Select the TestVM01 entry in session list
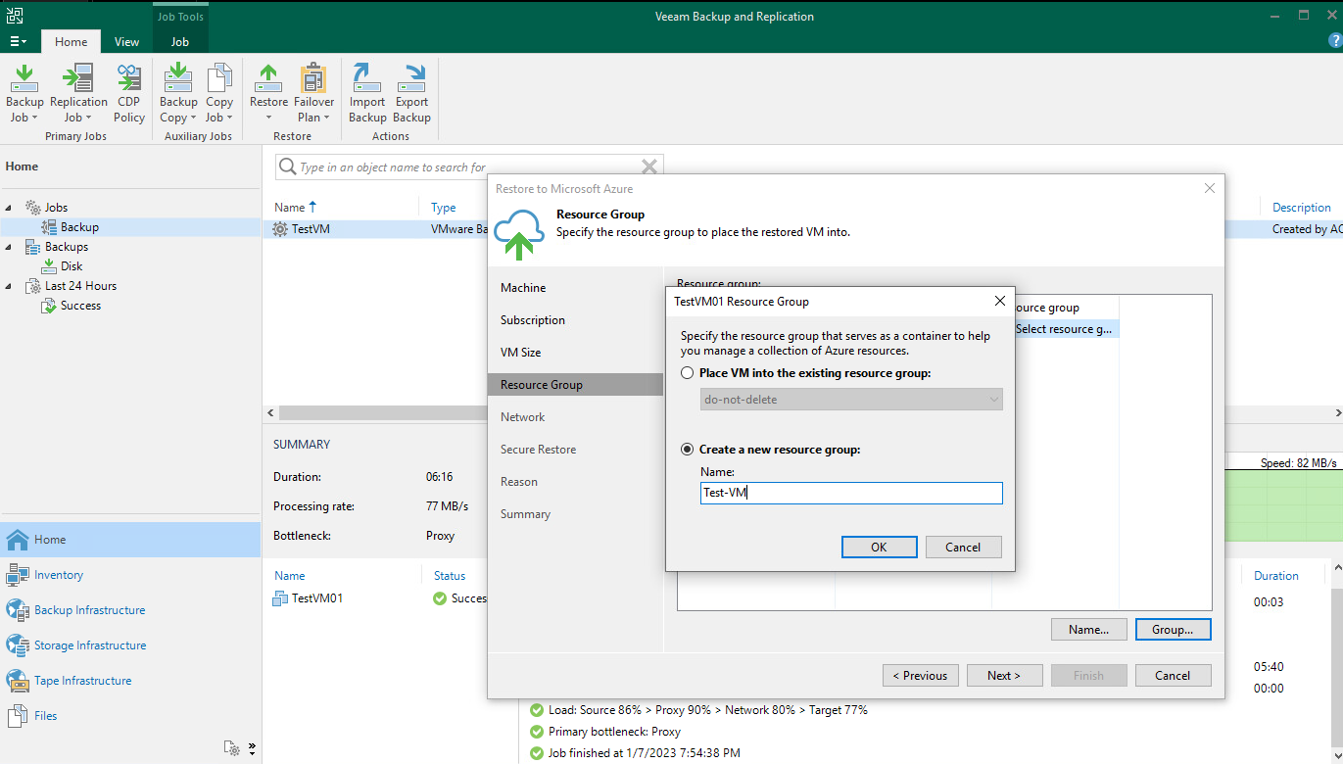This screenshot has width=1343, height=764. point(316,598)
